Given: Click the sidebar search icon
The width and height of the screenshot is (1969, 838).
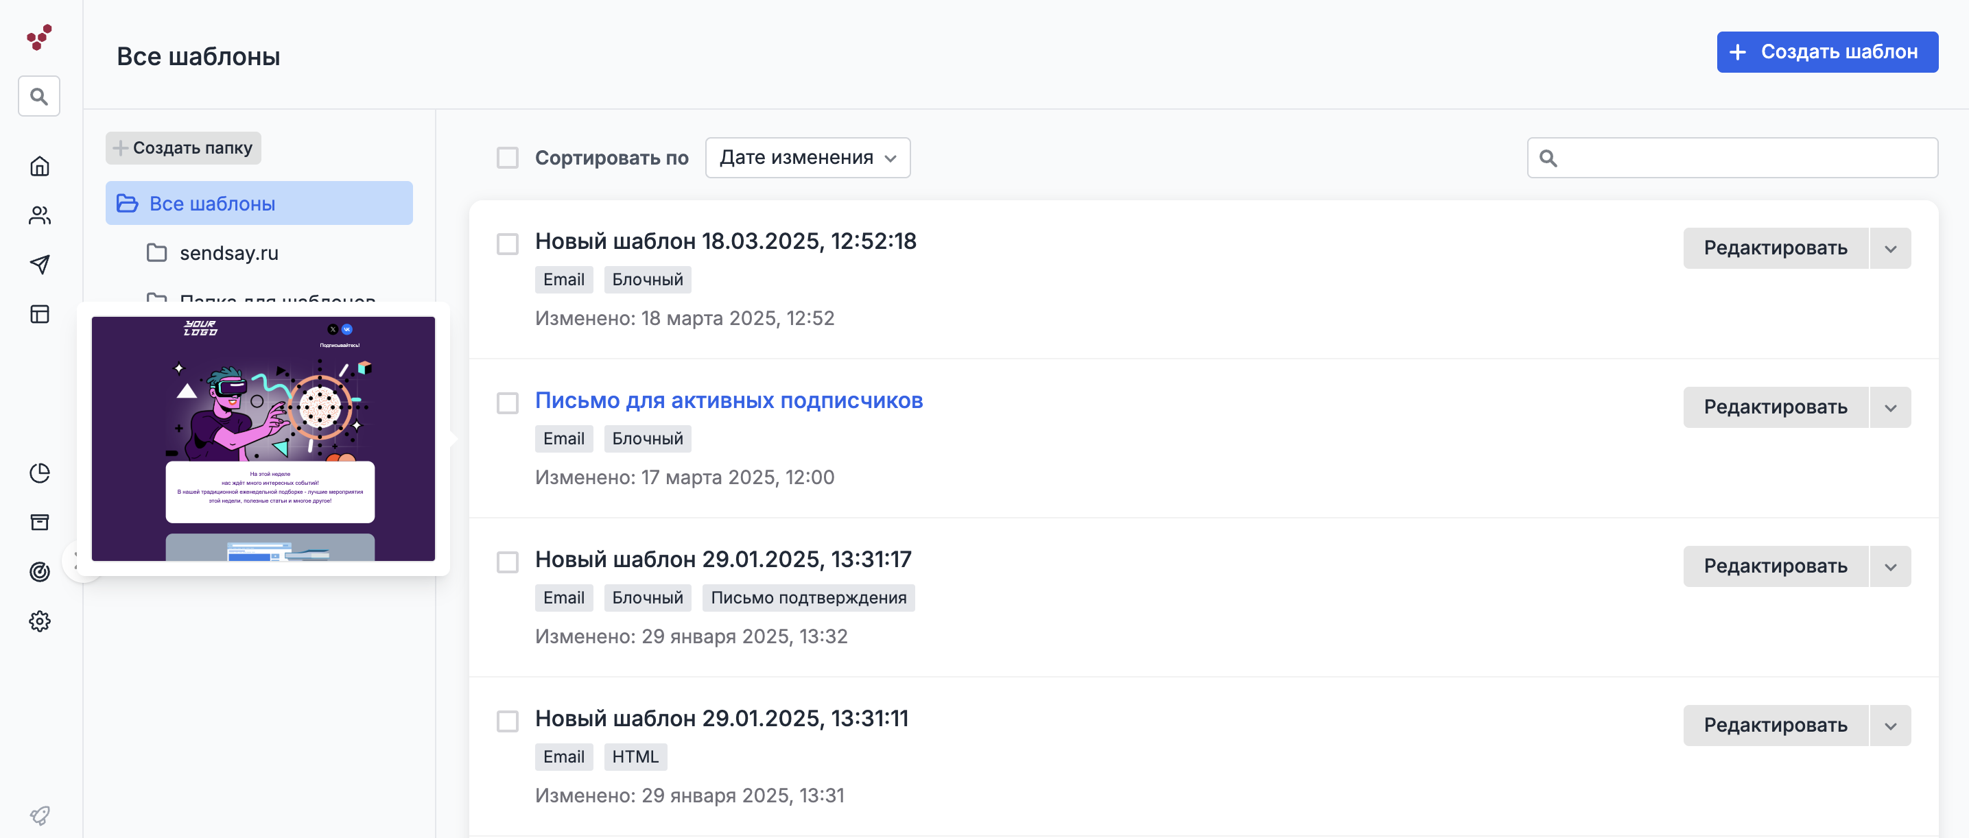Looking at the screenshot, I should pos(39,96).
